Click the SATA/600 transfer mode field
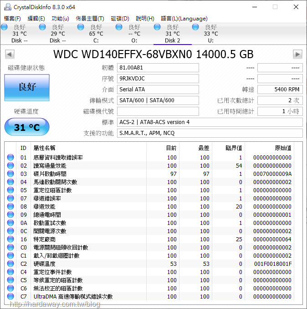This screenshot has width=307, height=309. 158,100
